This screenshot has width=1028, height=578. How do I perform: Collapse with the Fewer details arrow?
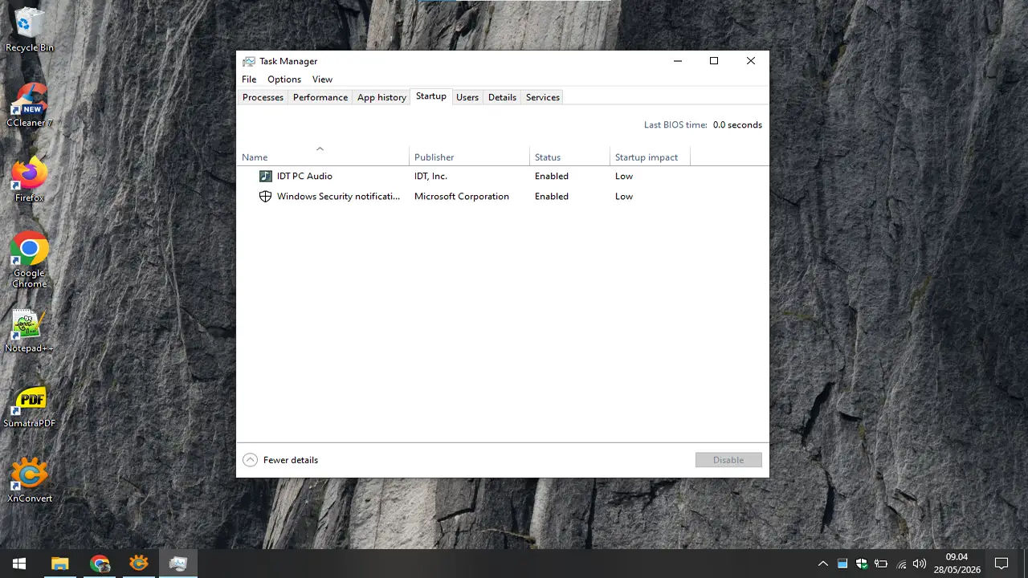(x=250, y=460)
